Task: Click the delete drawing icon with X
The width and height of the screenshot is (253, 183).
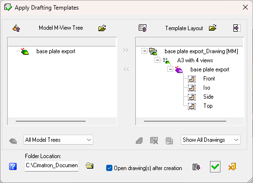Action: (x=154, y=140)
